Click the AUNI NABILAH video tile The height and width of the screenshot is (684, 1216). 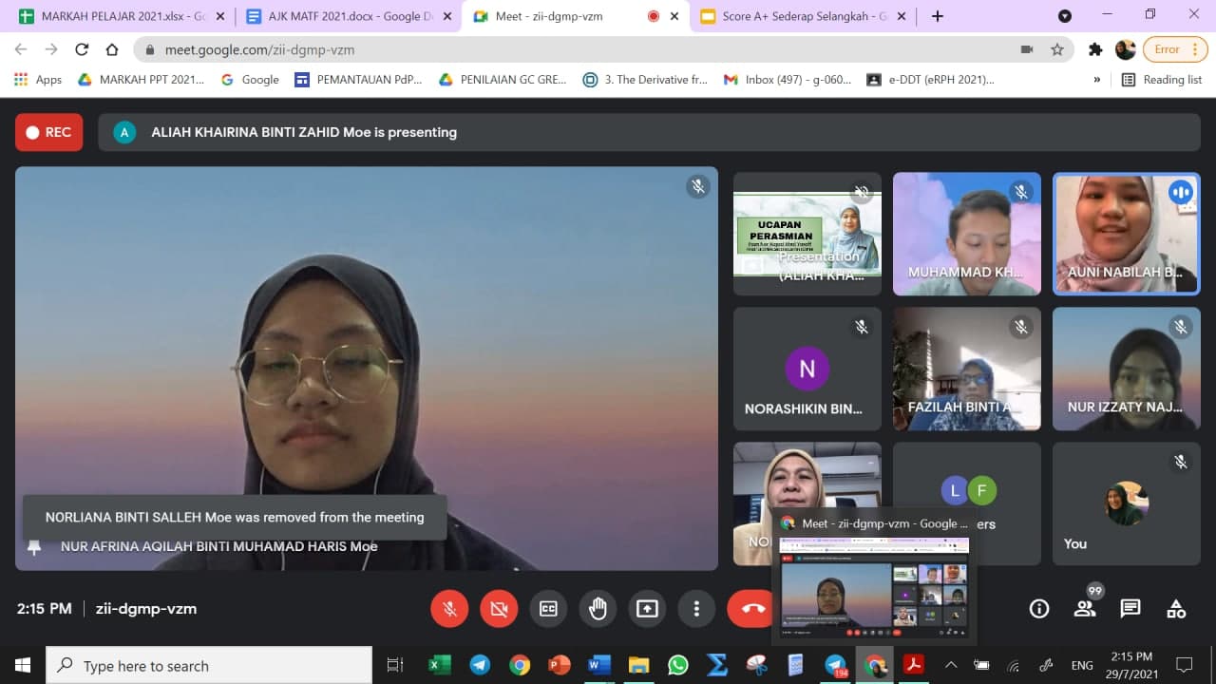pyautogui.click(x=1126, y=234)
